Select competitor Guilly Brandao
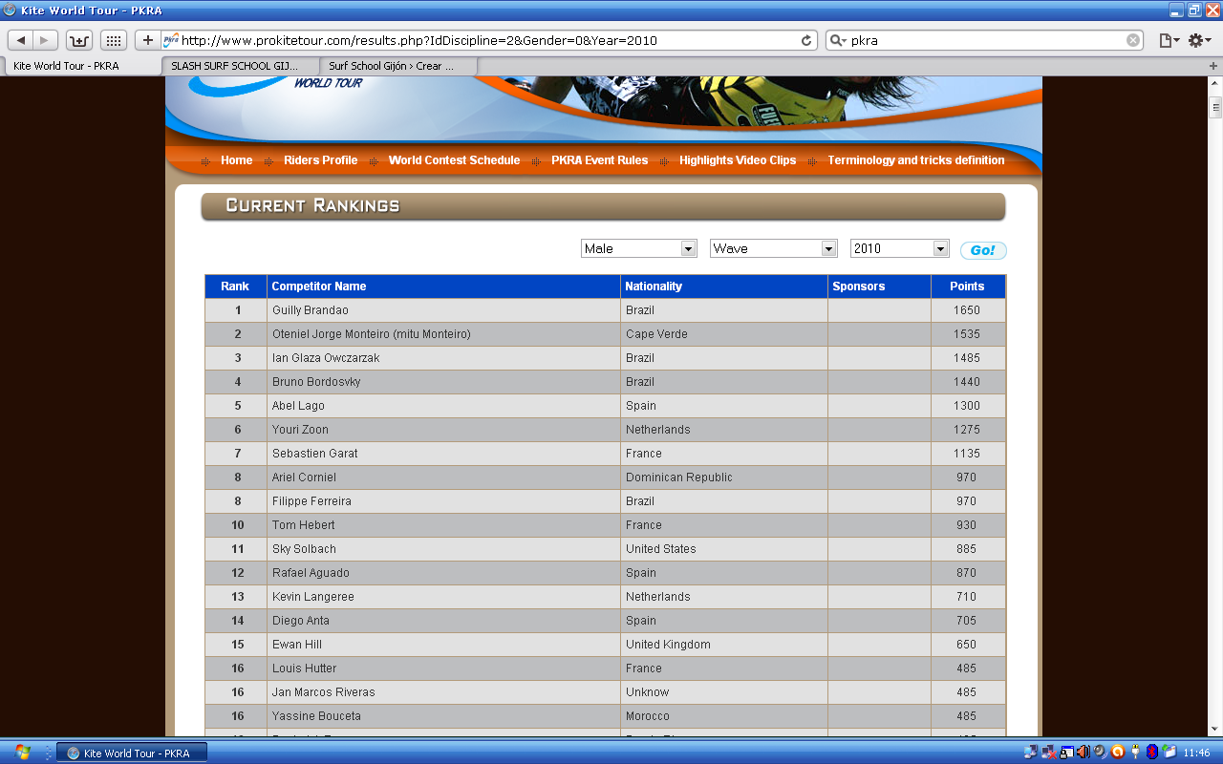Image resolution: width=1223 pixels, height=764 pixels. [310, 310]
